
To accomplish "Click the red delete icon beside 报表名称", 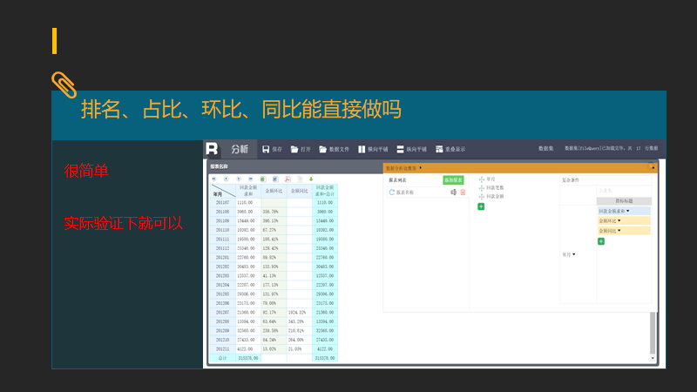I will [464, 192].
